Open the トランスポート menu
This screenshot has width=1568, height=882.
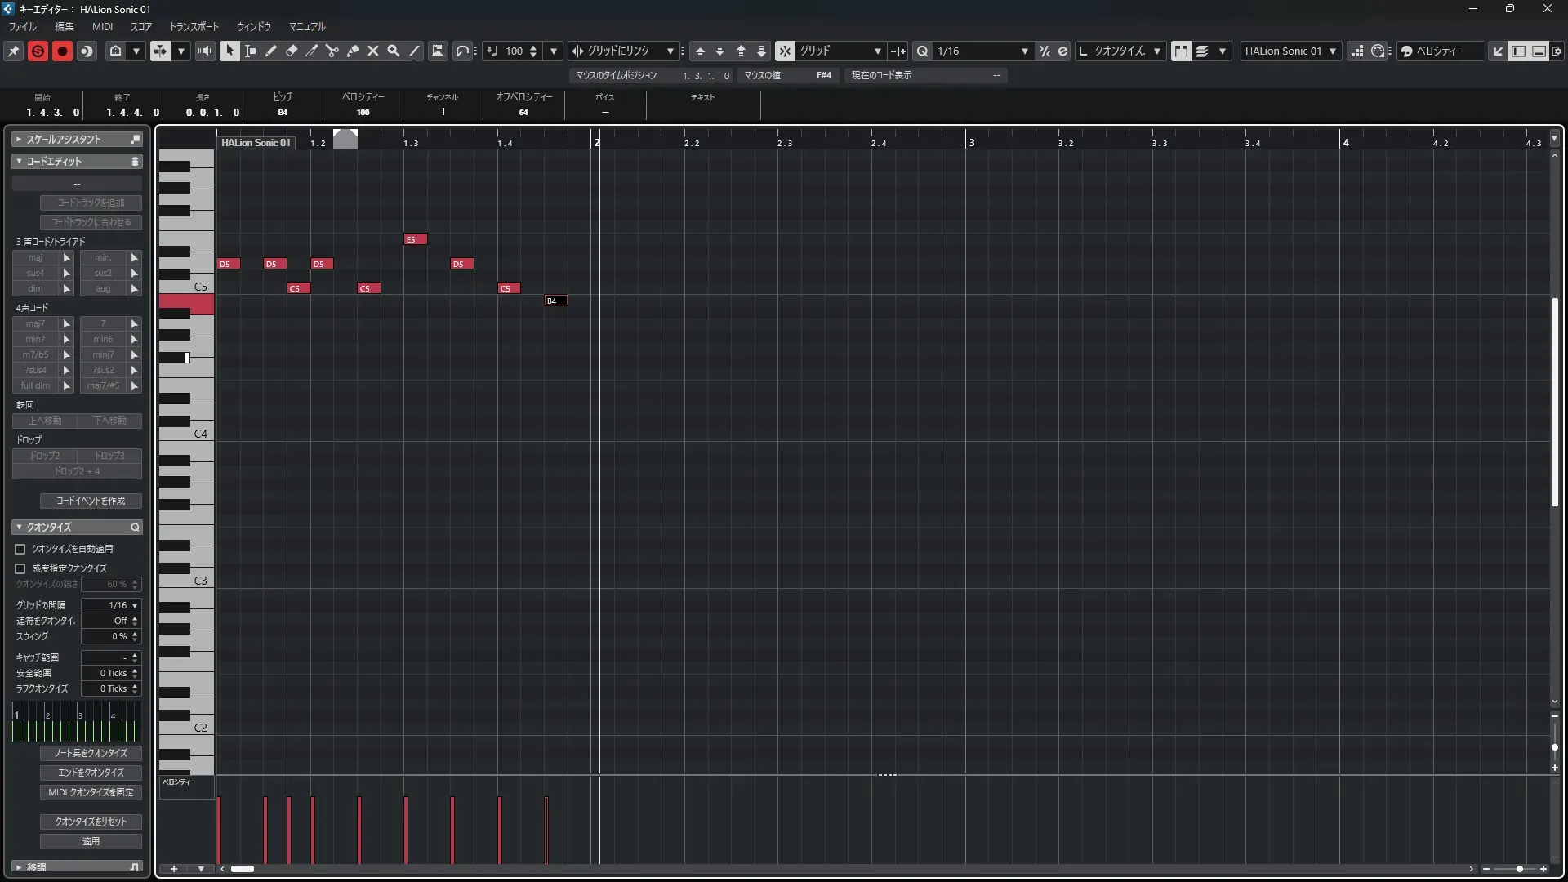[194, 26]
